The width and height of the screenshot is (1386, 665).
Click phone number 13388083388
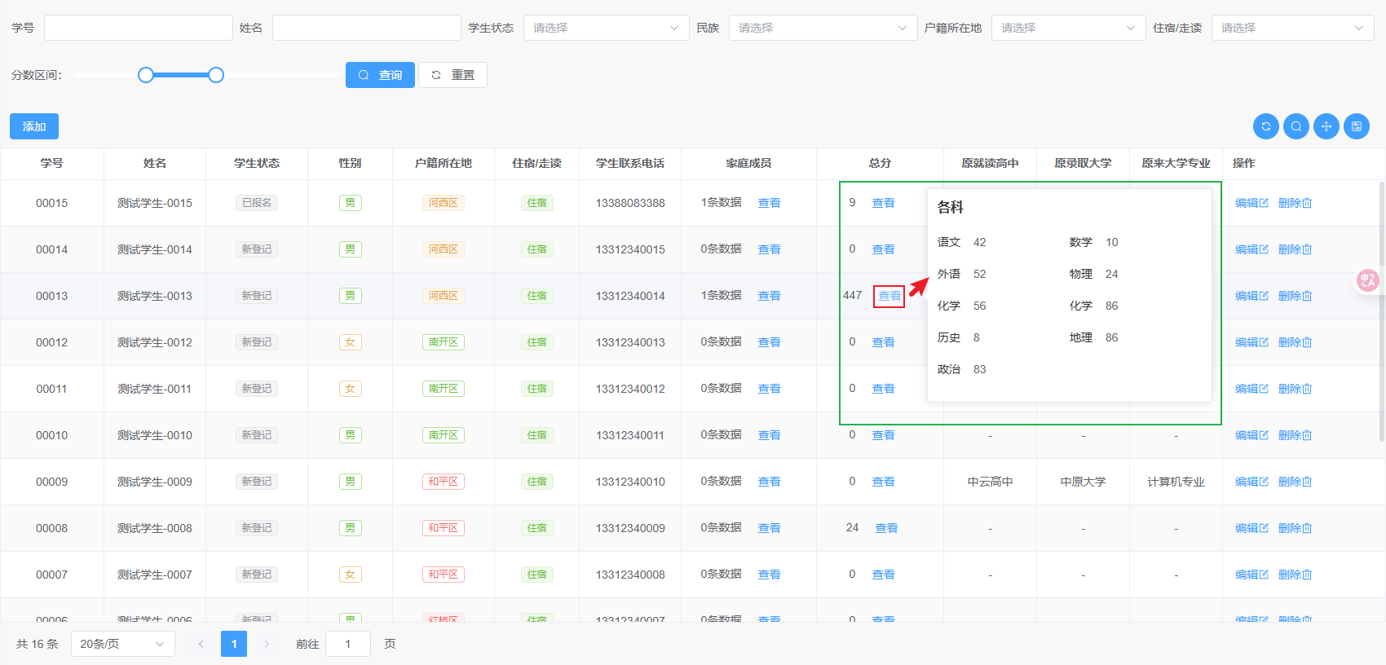[630, 203]
